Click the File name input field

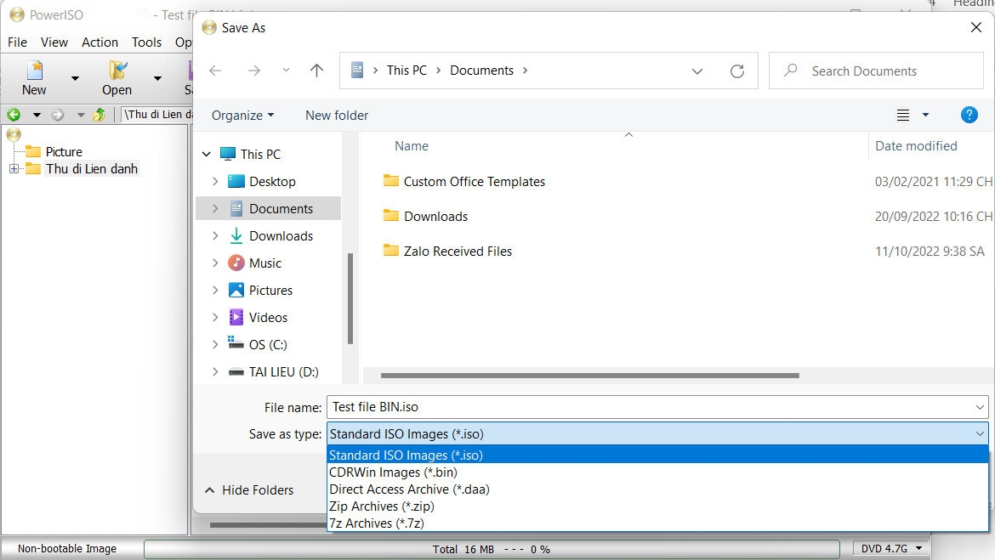657,407
